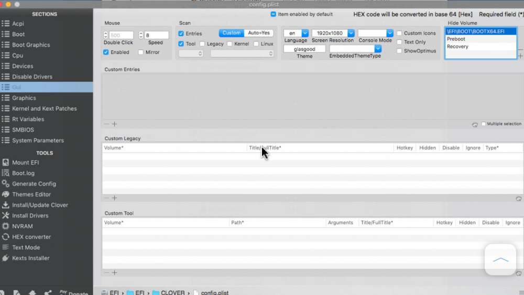Click the Acpi section list icon
This screenshot has height=295, width=524.
[x=5, y=24]
